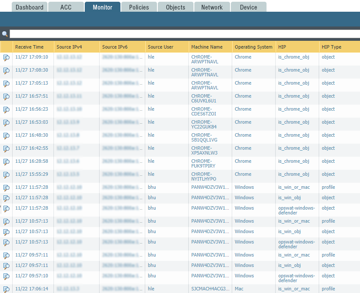Click machine name CHROME-C6UVKL6U1 link
The image size is (360, 293).
203,99
